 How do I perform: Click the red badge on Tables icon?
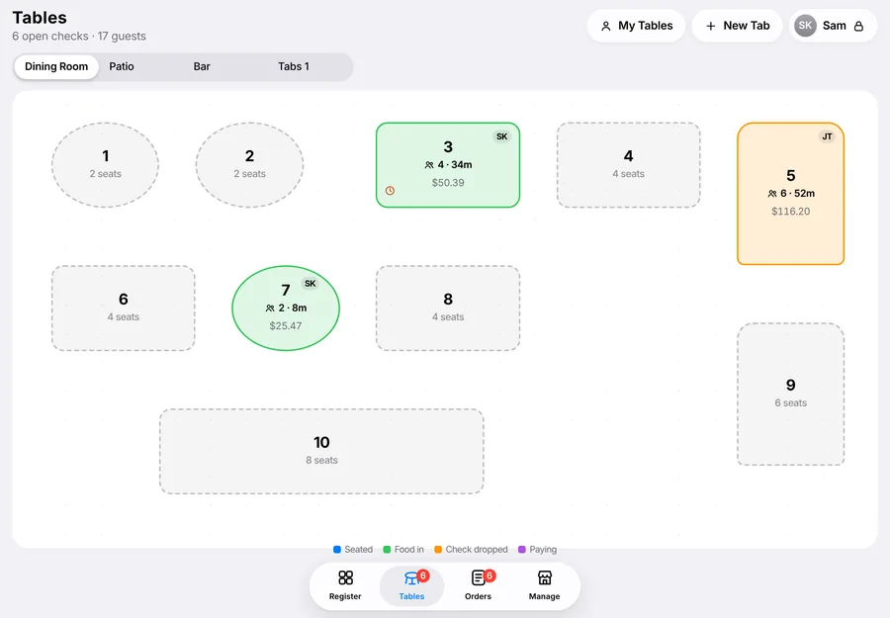[423, 575]
